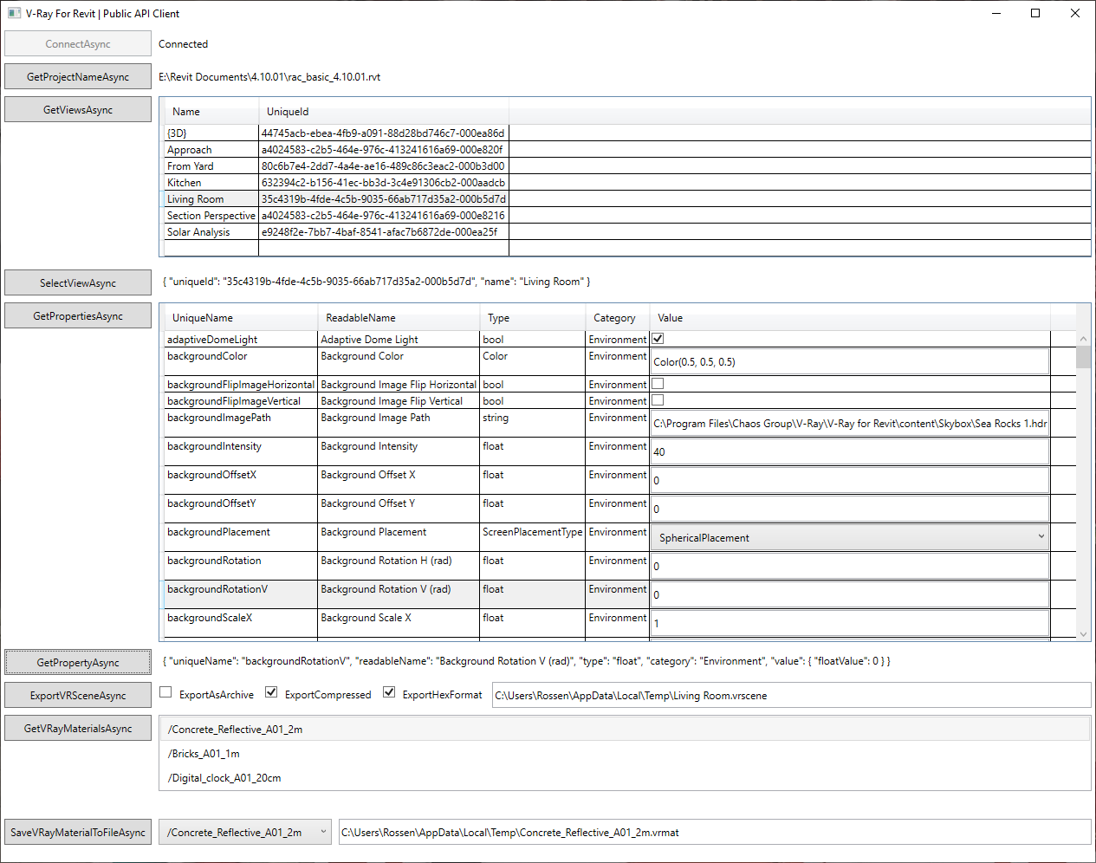Select the backgroundScaleX unique name cell
The height and width of the screenshot is (863, 1096).
click(241, 623)
